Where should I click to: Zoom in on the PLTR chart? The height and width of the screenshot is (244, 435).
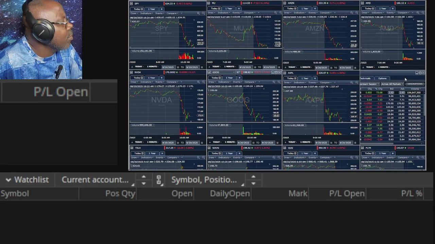tap(418, 158)
